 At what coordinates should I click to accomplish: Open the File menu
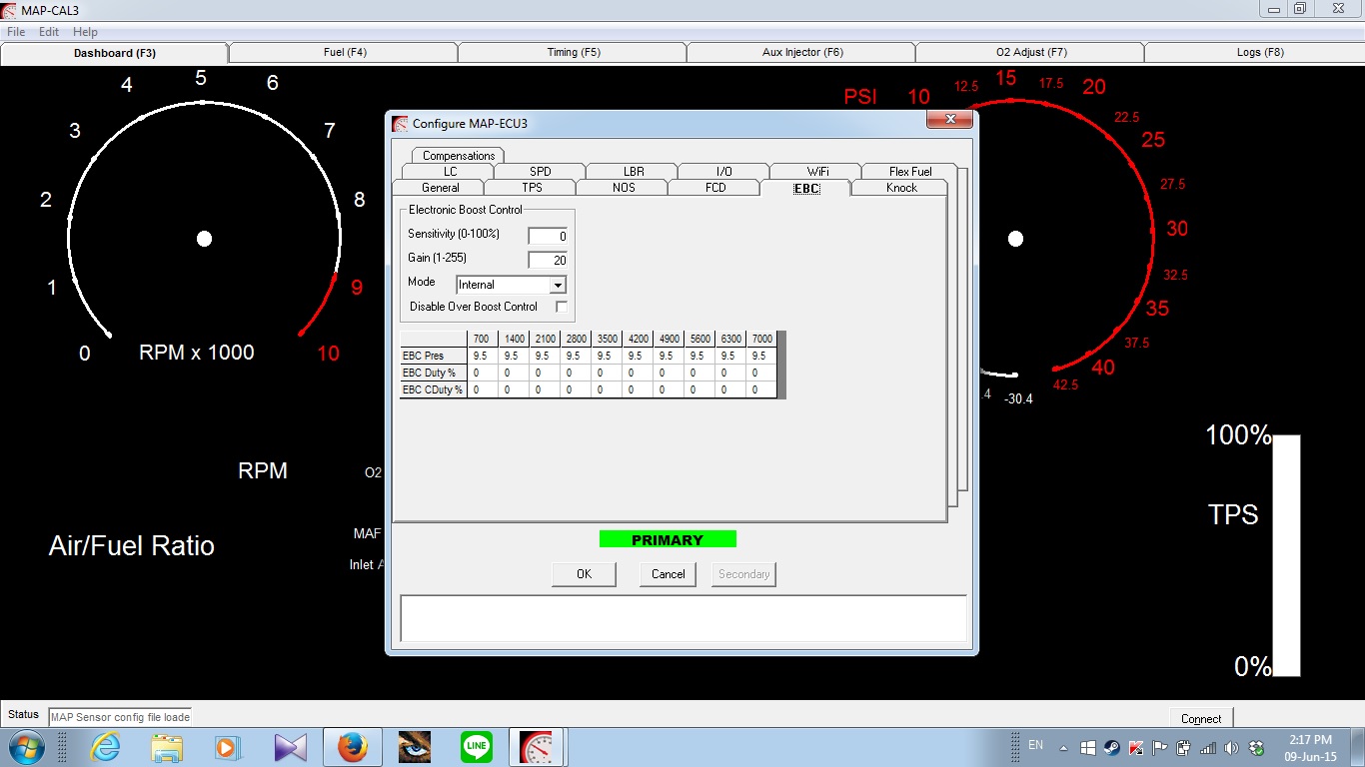(x=15, y=31)
